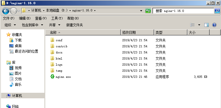
Task: Click the file name nginx.exe
Action: (63, 77)
